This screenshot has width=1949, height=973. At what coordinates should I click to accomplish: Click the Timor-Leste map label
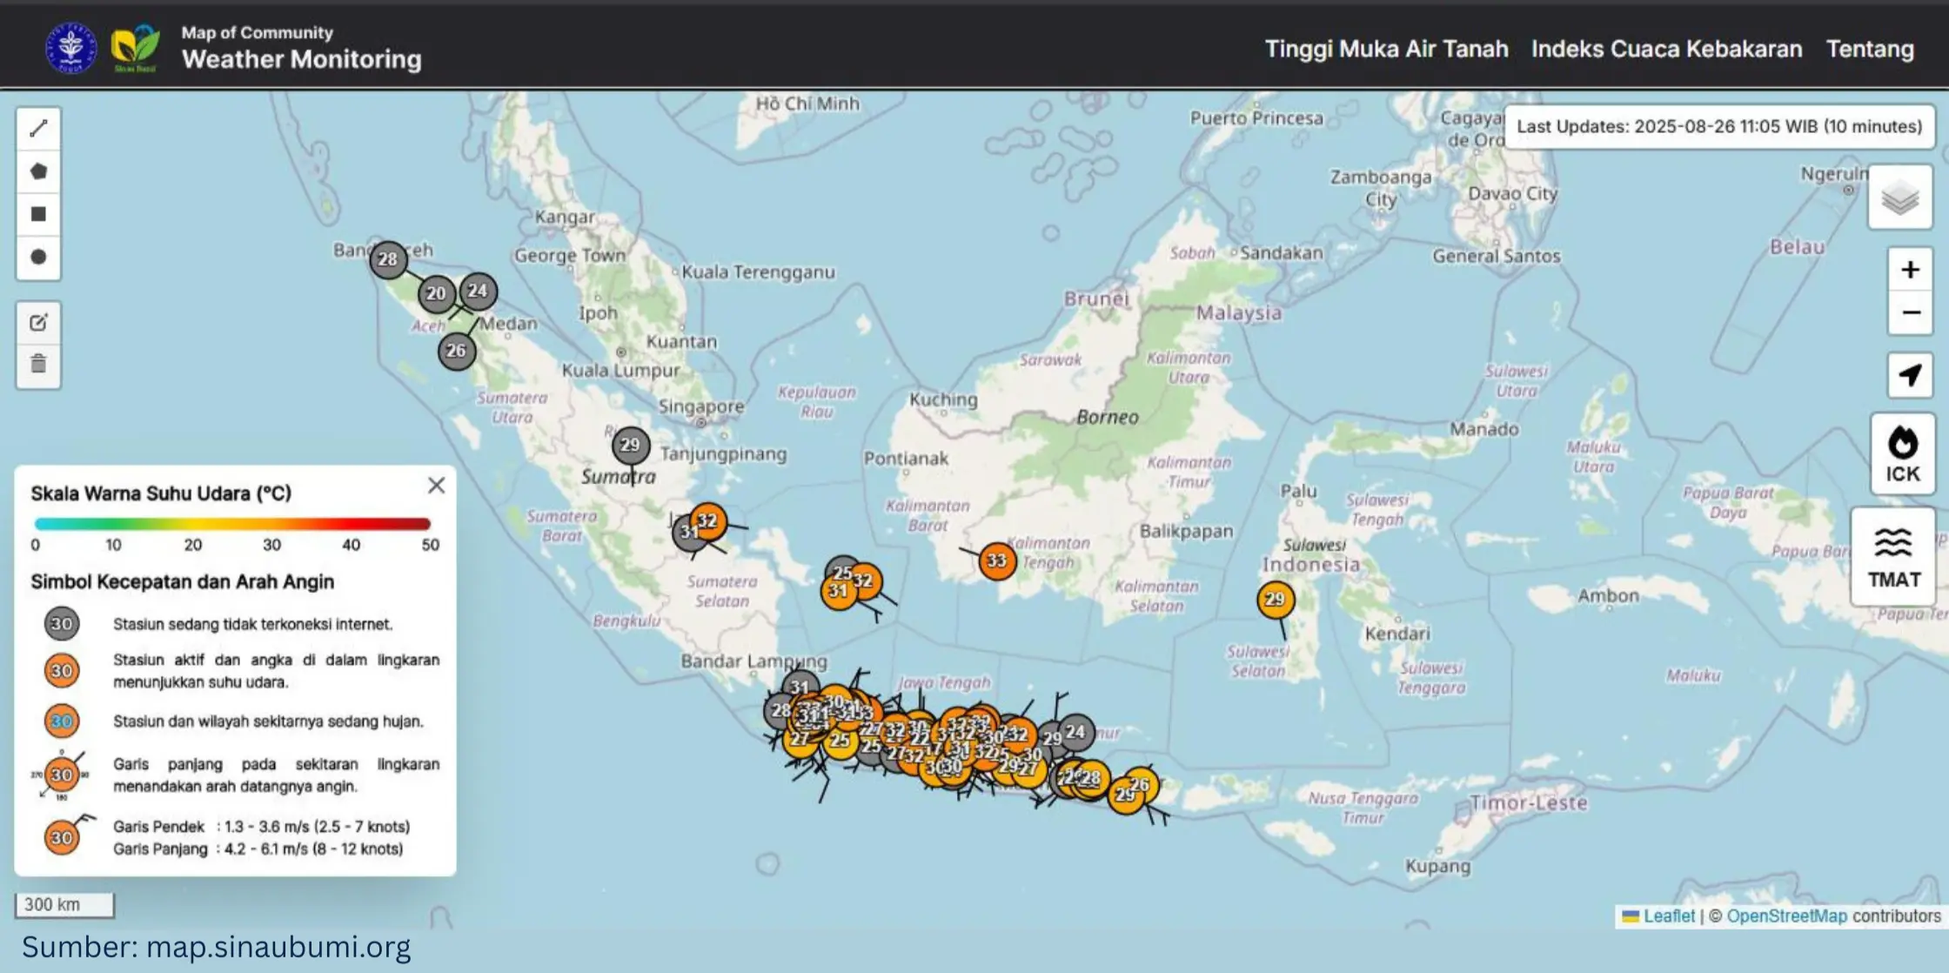coord(1529,803)
